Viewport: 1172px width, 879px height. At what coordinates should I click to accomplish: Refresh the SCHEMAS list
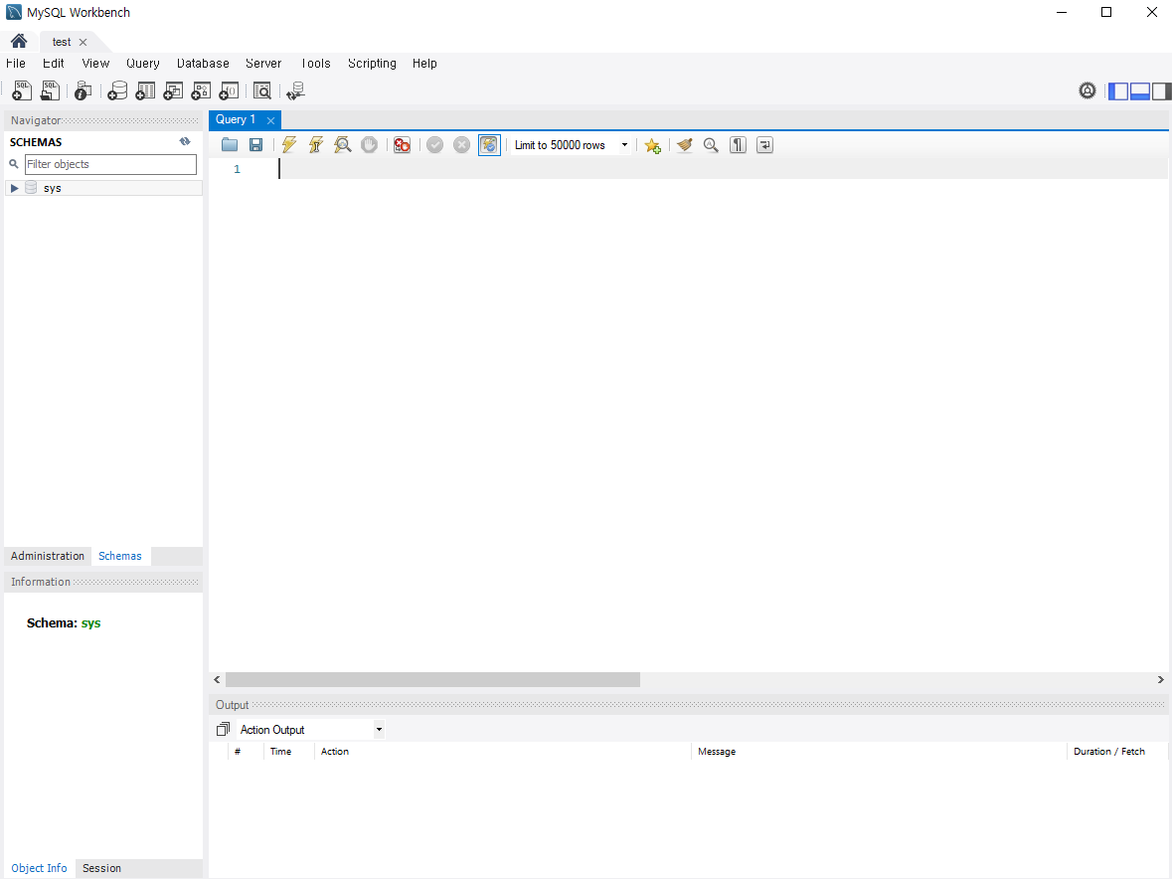pos(185,141)
